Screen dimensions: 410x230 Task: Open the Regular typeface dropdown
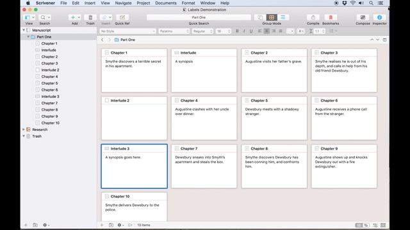[202, 31]
